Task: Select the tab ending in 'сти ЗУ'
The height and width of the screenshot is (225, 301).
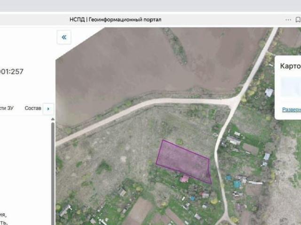Action: tap(7, 108)
